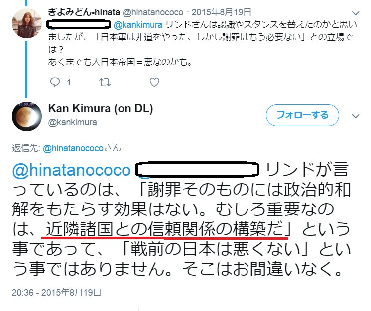Click the retweet arrows icon
Image resolution: width=371 pixels, height=311 pixels.
click(105, 82)
